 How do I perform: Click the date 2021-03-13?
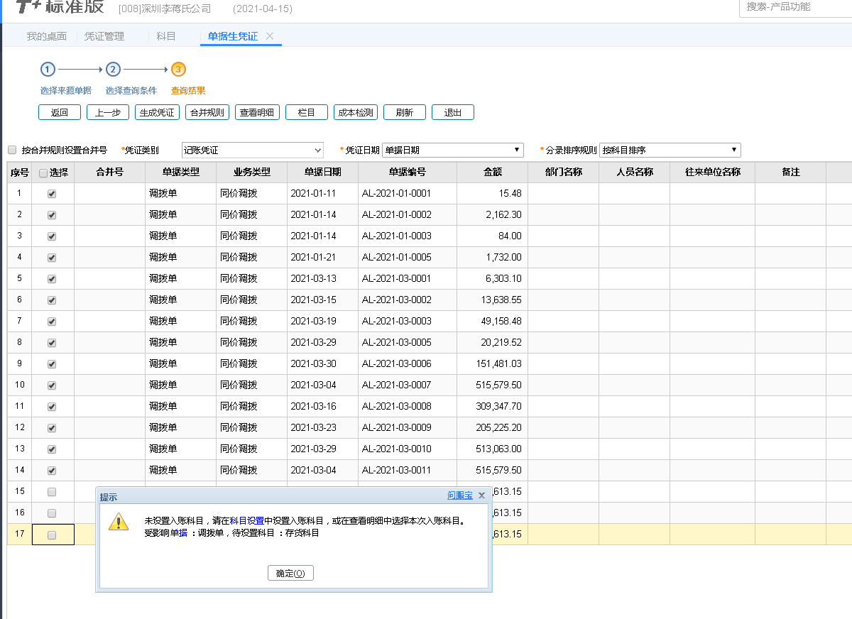pyautogui.click(x=313, y=278)
